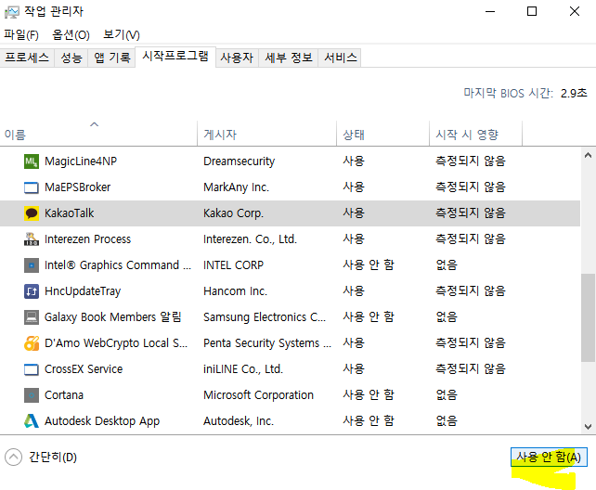Sort by the 상태 column header
596x490 pixels.
(x=382, y=134)
